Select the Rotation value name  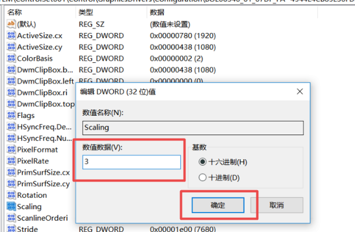[32, 195]
